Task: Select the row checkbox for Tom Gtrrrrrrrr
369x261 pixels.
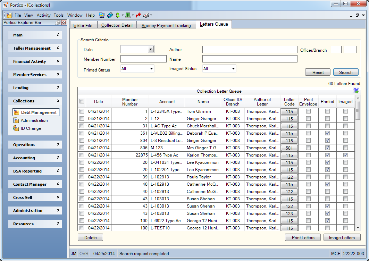Action: point(82,111)
